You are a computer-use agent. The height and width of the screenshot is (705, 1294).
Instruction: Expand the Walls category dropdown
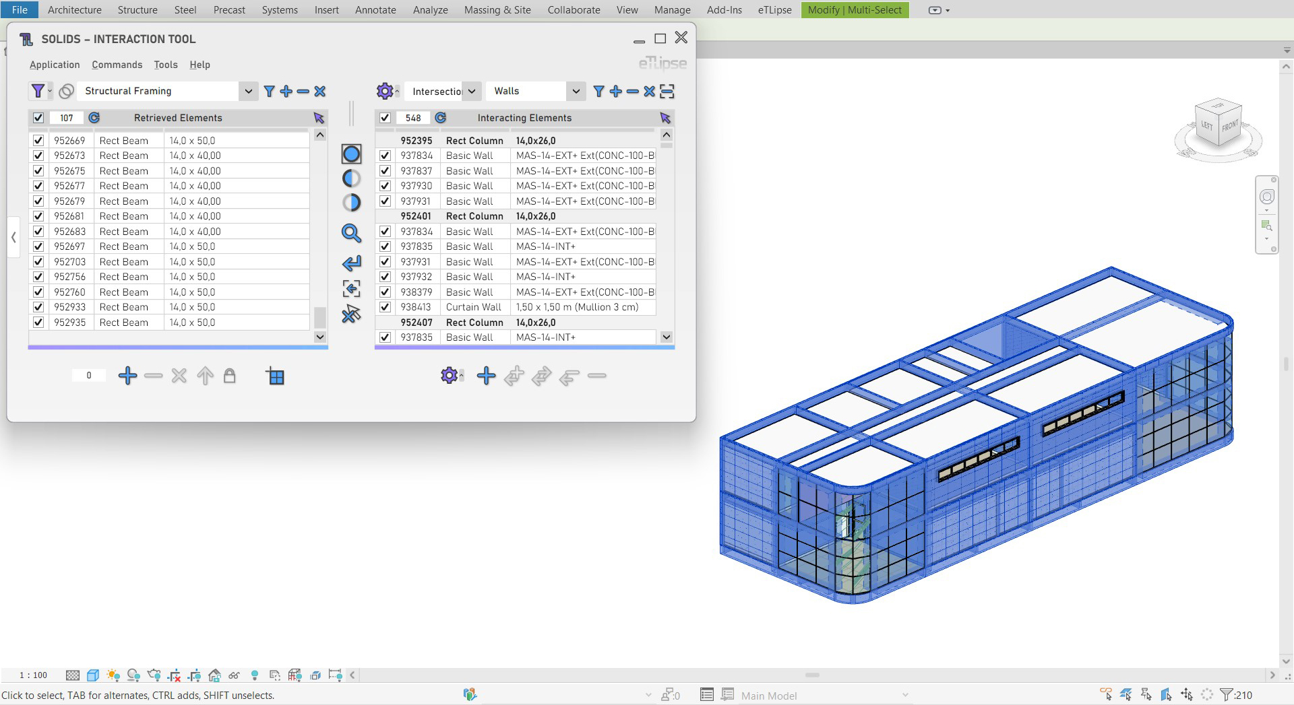coord(575,91)
